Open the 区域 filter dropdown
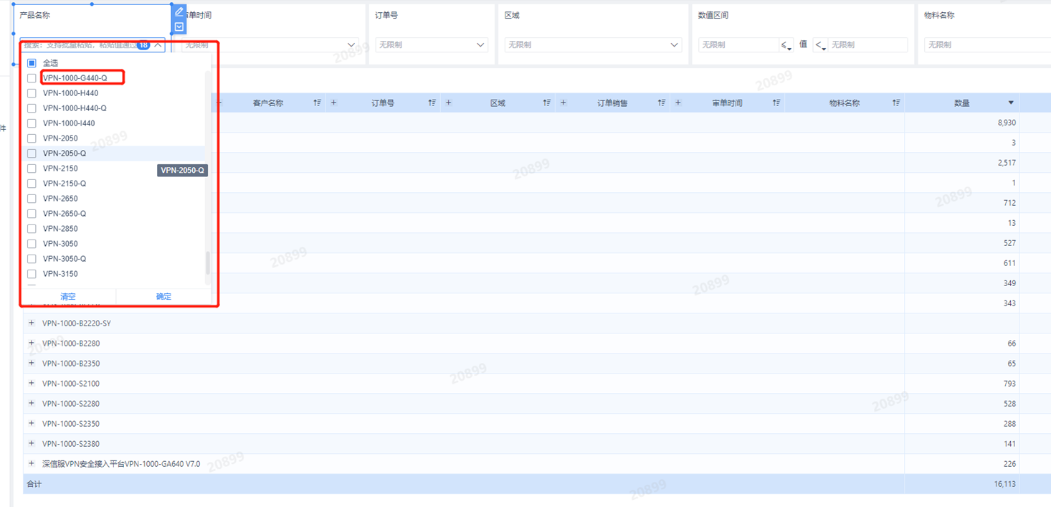Viewport: 1051px width, 507px height. coord(592,44)
